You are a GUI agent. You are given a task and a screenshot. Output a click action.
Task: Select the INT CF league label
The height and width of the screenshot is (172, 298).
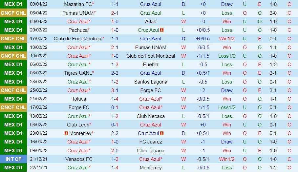point(13,159)
